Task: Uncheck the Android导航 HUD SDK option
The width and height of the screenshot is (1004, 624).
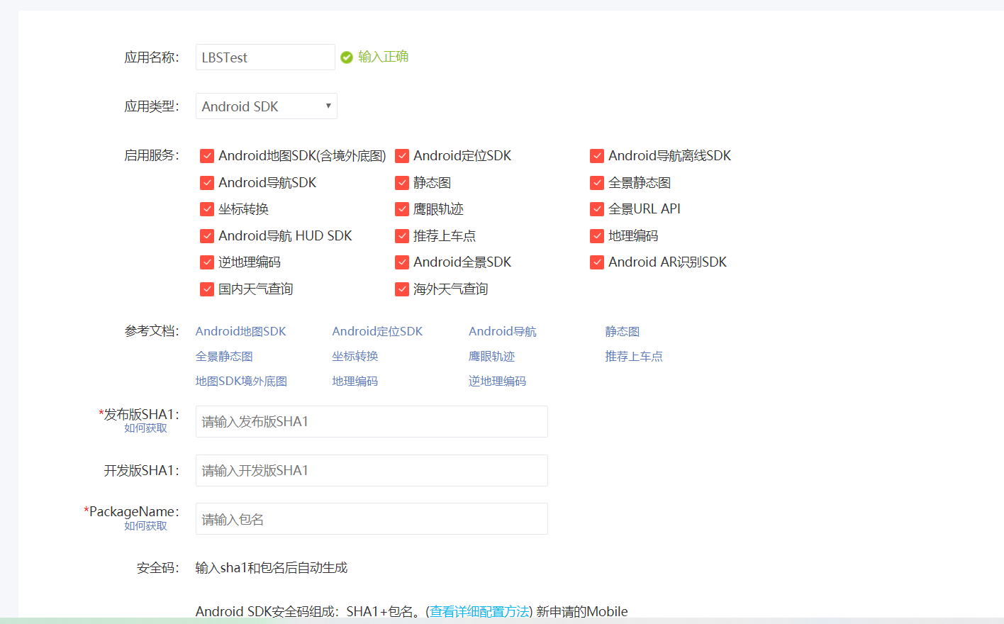Action: pyautogui.click(x=206, y=235)
